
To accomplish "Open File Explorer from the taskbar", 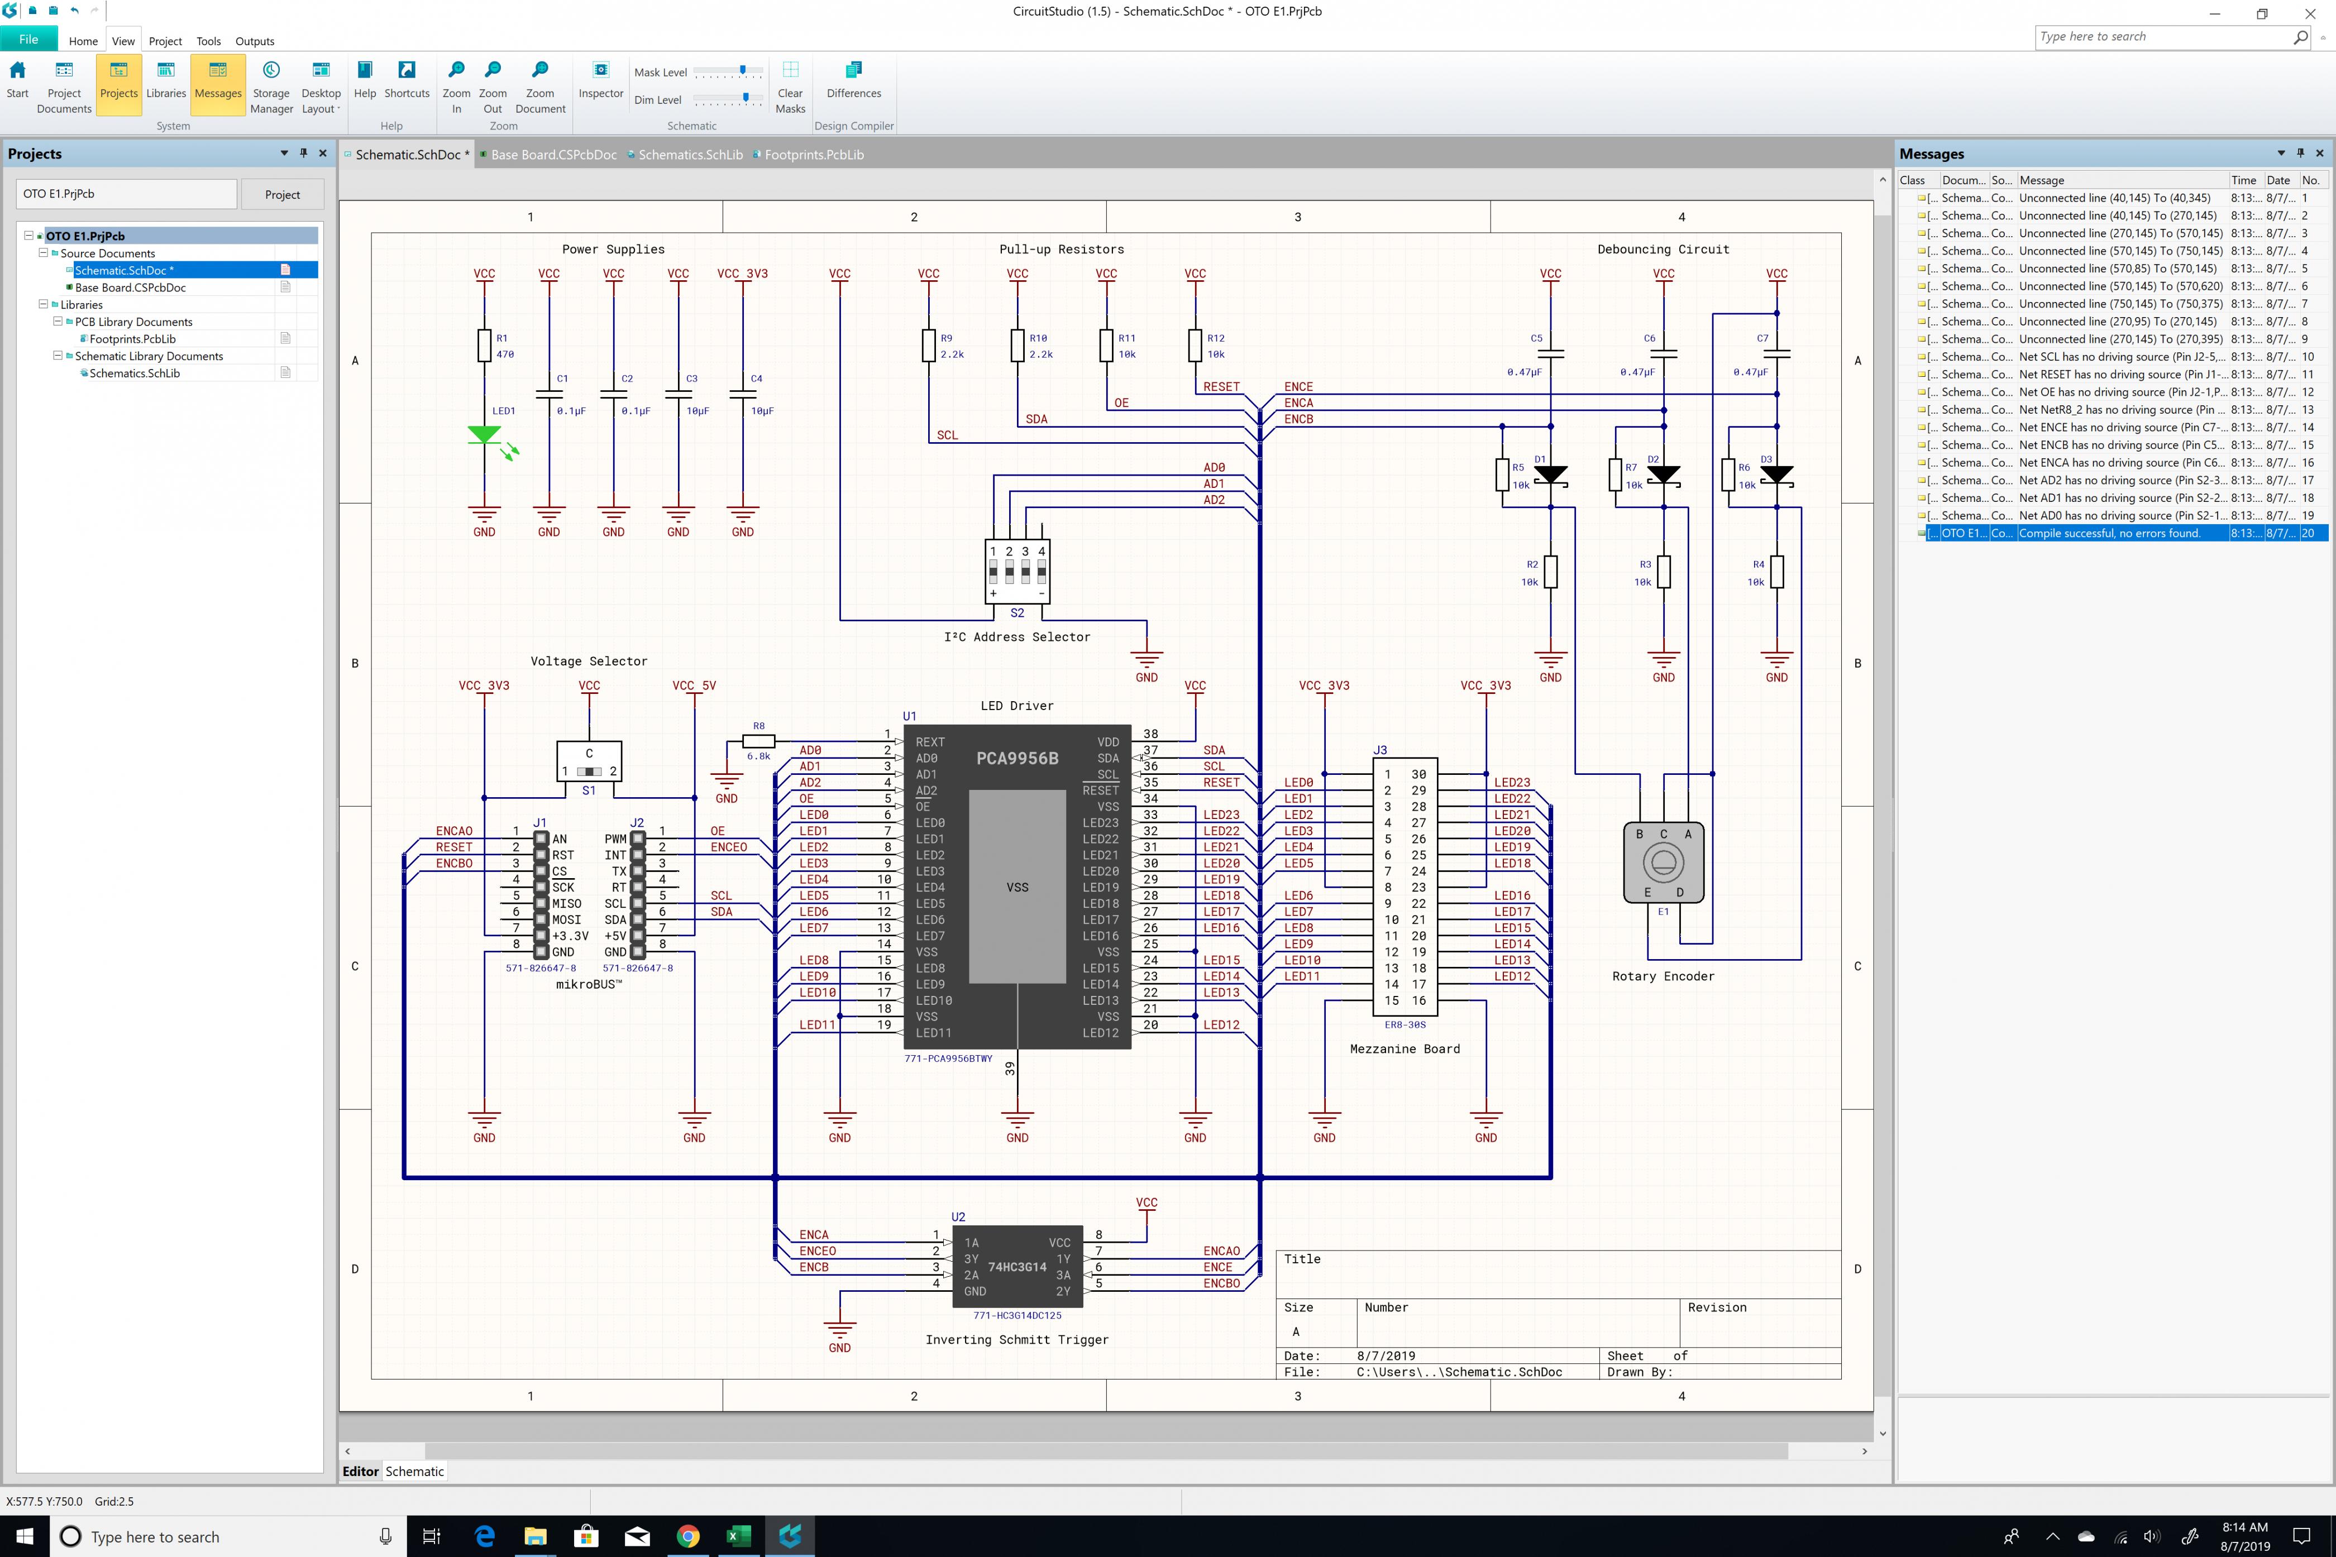I will click(536, 1536).
